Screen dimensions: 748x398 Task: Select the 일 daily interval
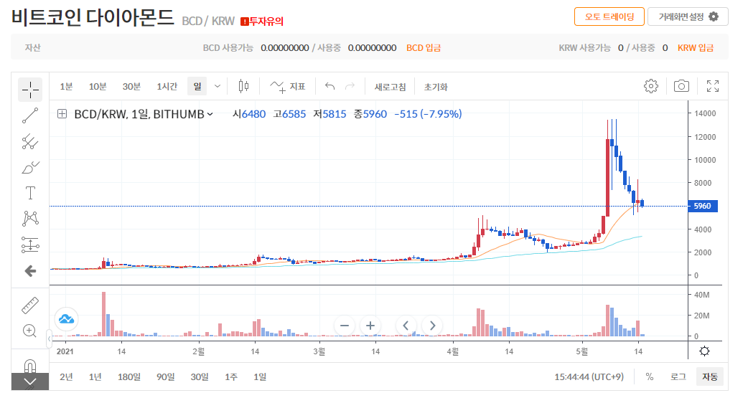197,86
